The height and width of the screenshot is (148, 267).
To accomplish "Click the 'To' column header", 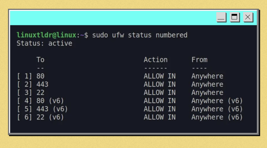I will coord(40,60).
